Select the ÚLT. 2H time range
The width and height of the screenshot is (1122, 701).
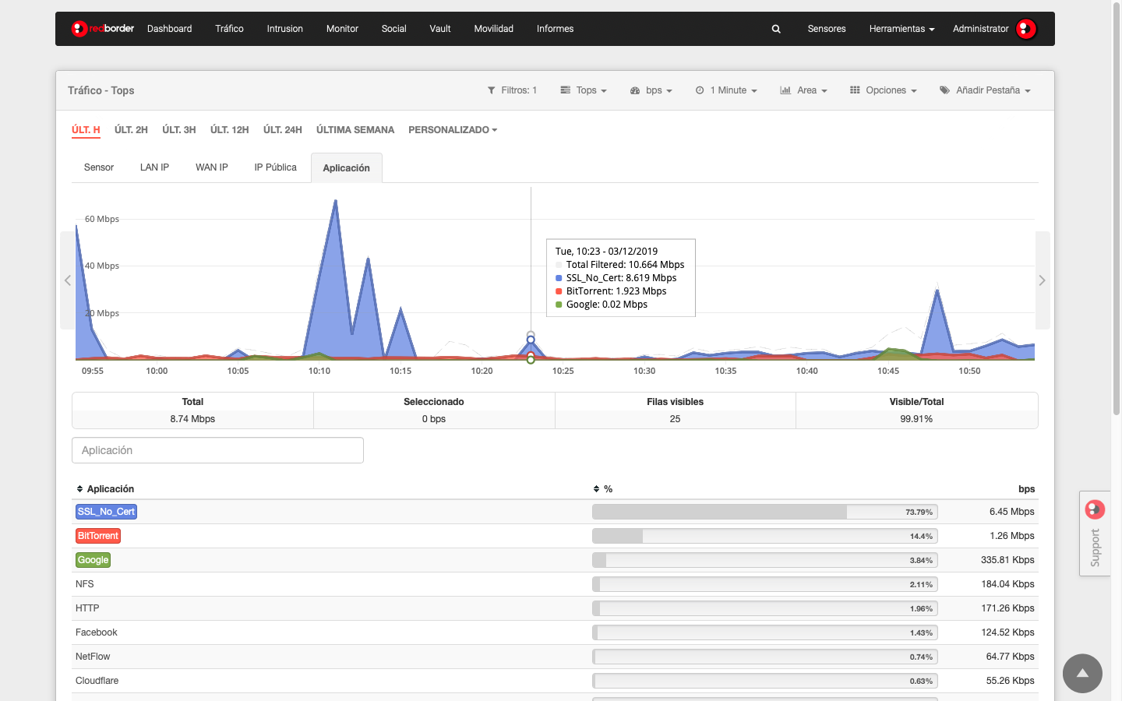(131, 130)
